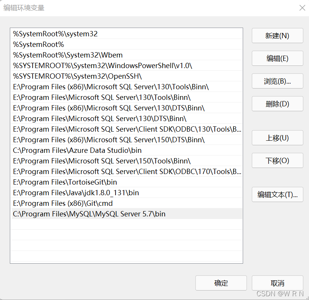
Task: Cancel dialog with 取消 button
Action: (277, 283)
